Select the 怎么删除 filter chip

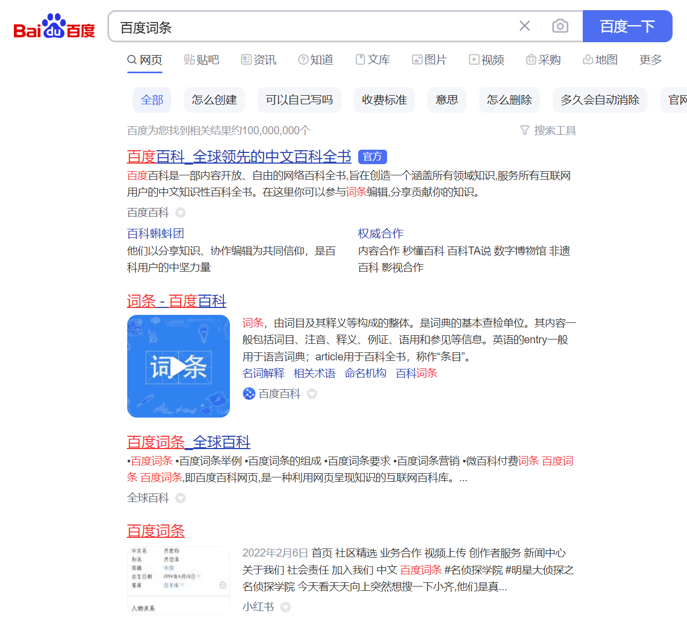(510, 100)
